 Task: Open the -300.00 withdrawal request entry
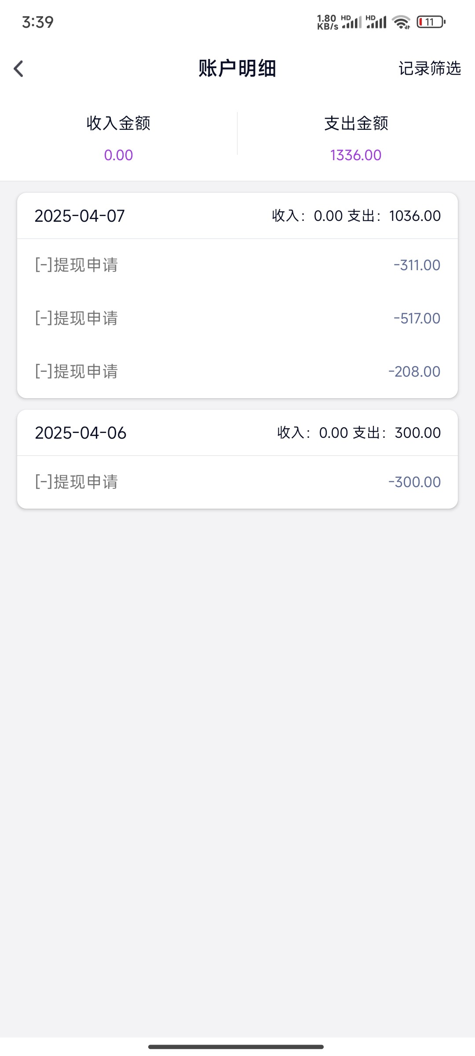237,482
